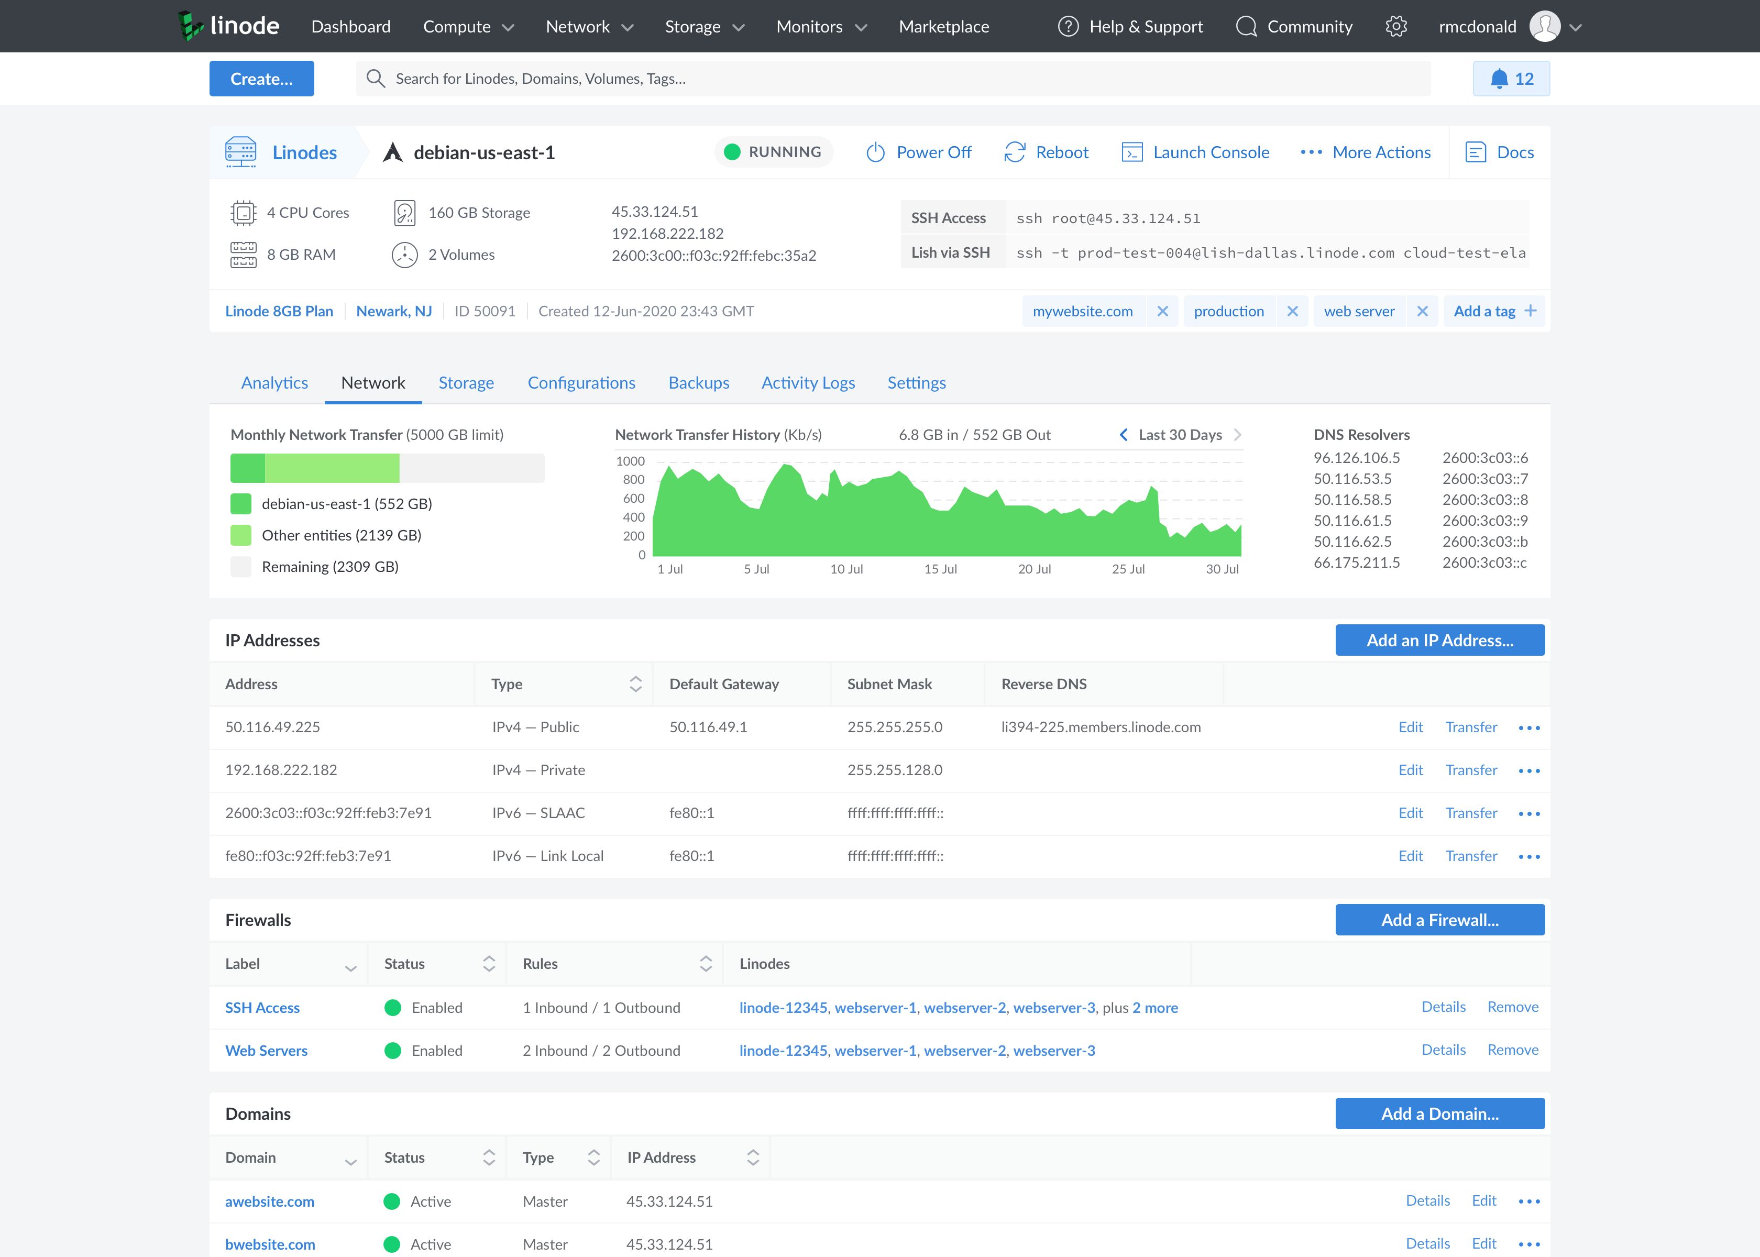Sort Domains by IP Address column
The width and height of the screenshot is (1760, 1257).
(753, 1157)
